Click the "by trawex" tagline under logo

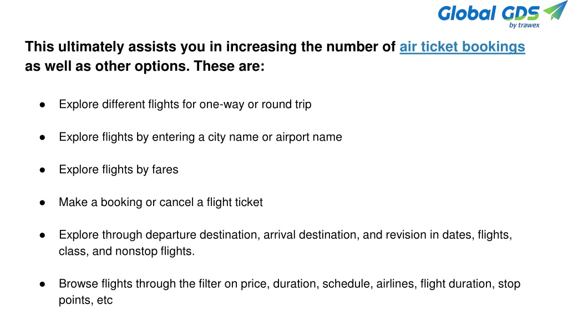(524, 25)
